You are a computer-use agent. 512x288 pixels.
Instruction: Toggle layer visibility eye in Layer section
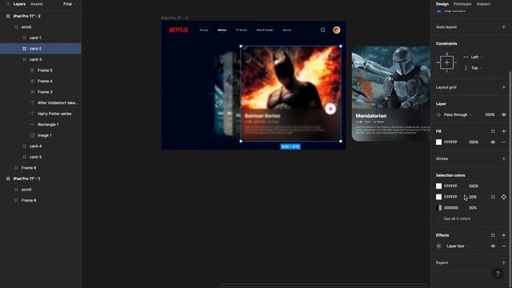point(503,115)
